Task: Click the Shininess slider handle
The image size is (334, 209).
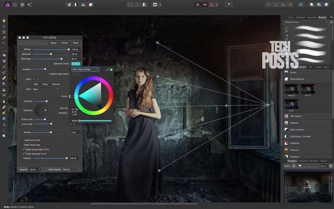Action: click(61, 59)
